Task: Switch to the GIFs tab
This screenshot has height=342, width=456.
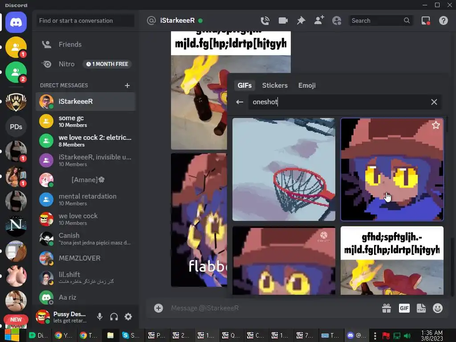Action: [x=244, y=85]
